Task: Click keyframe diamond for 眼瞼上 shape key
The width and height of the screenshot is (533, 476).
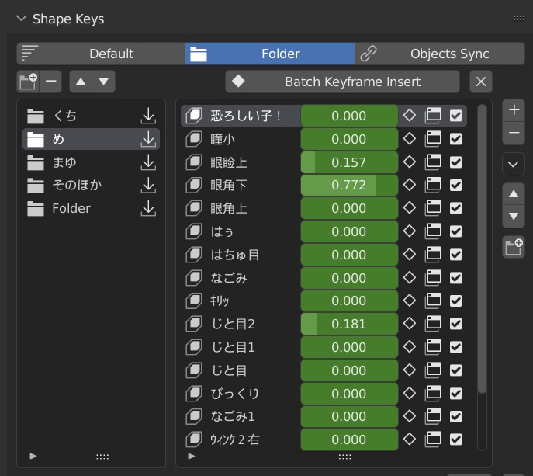Action: tap(410, 162)
